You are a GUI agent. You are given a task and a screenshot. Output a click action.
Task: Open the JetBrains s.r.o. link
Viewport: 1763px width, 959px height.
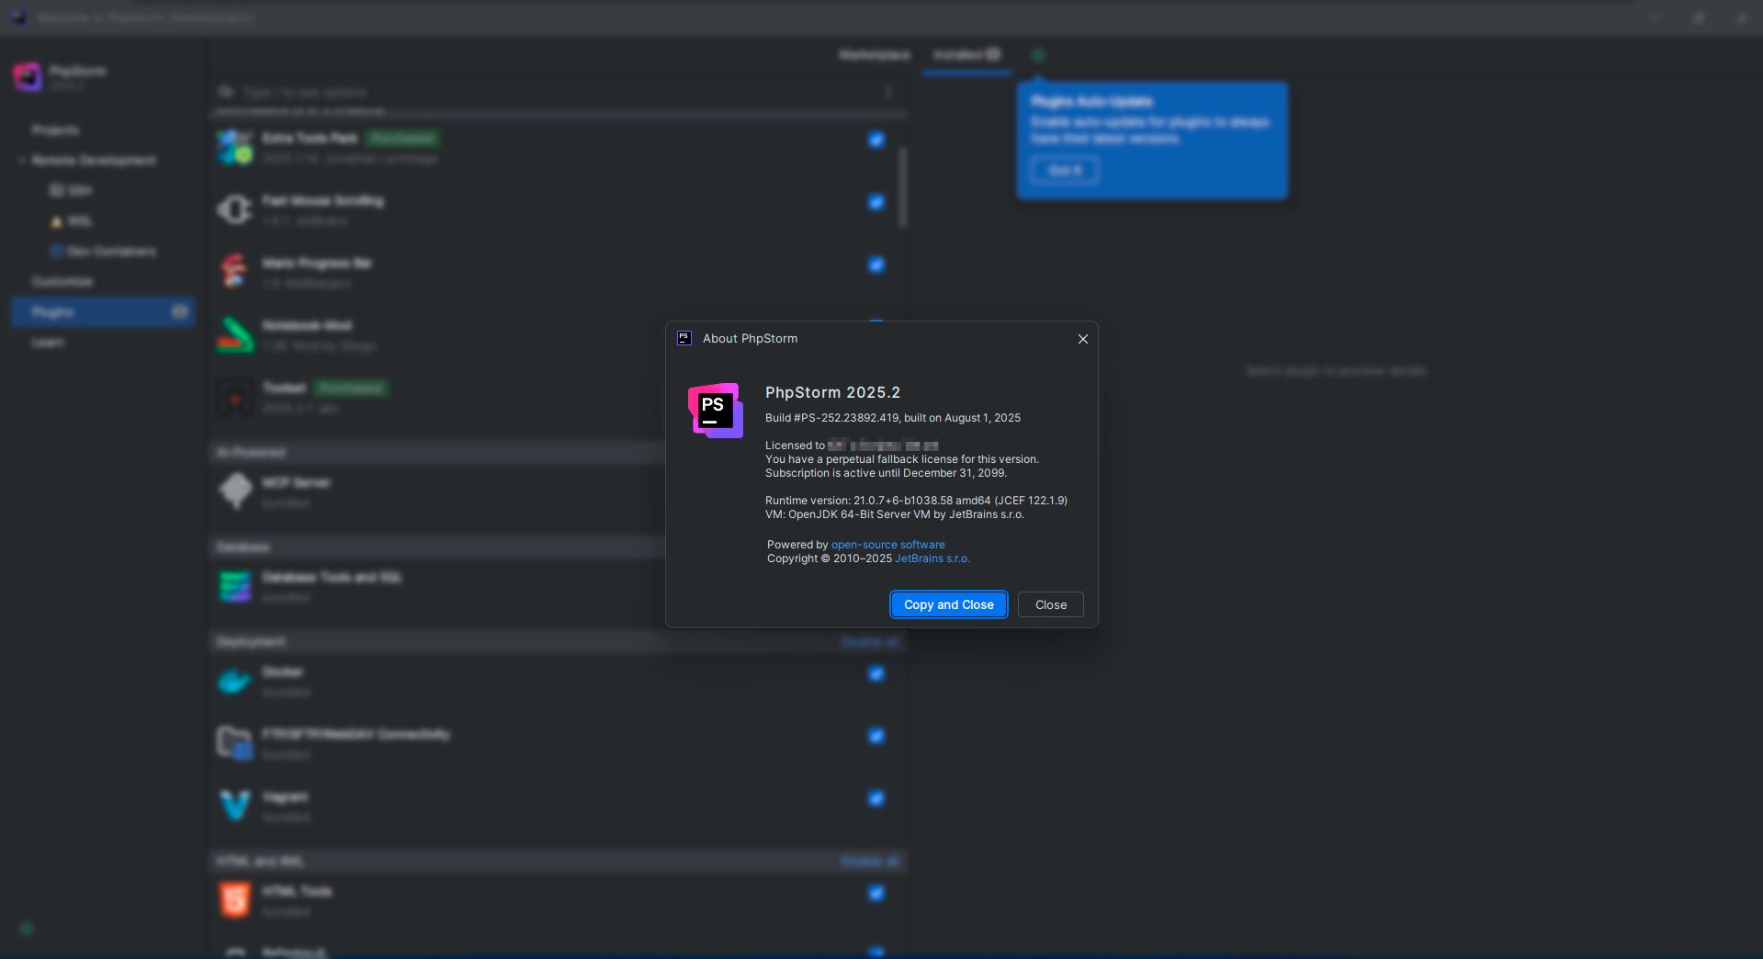(932, 558)
